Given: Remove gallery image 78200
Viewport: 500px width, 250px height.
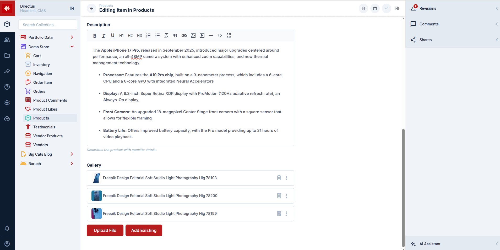Looking at the screenshot, I should coord(279,196).
